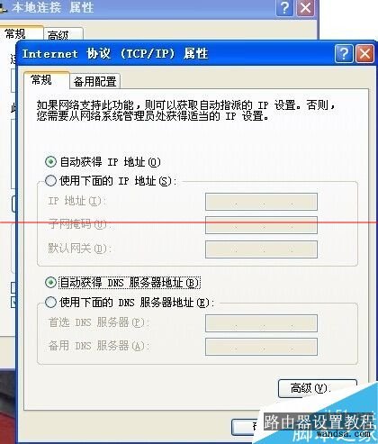Choose 使用下面的 DNS 服务器地址 option
The height and width of the screenshot is (444, 378).
[50, 302]
